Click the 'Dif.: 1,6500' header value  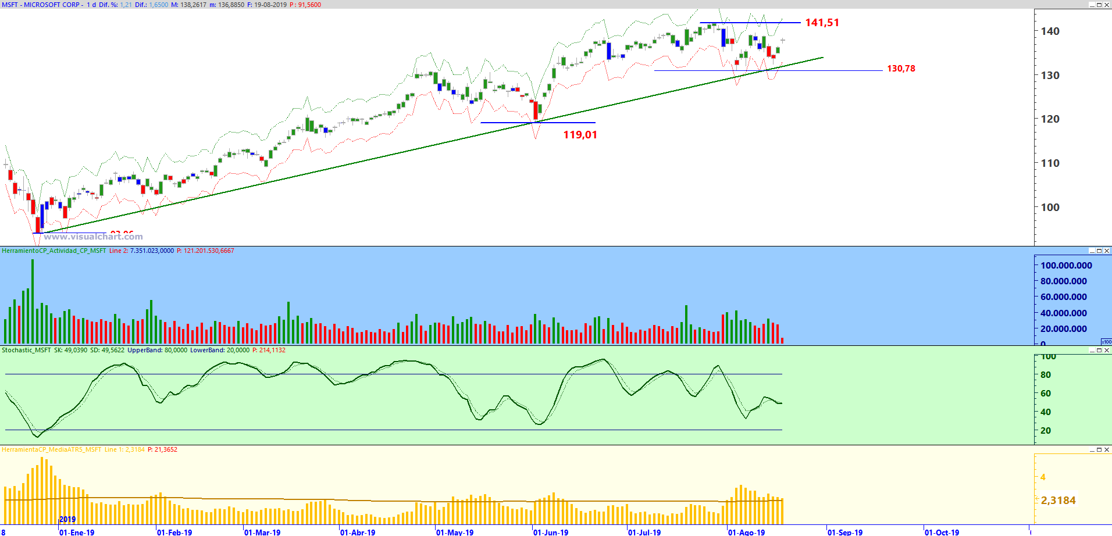[152, 5]
